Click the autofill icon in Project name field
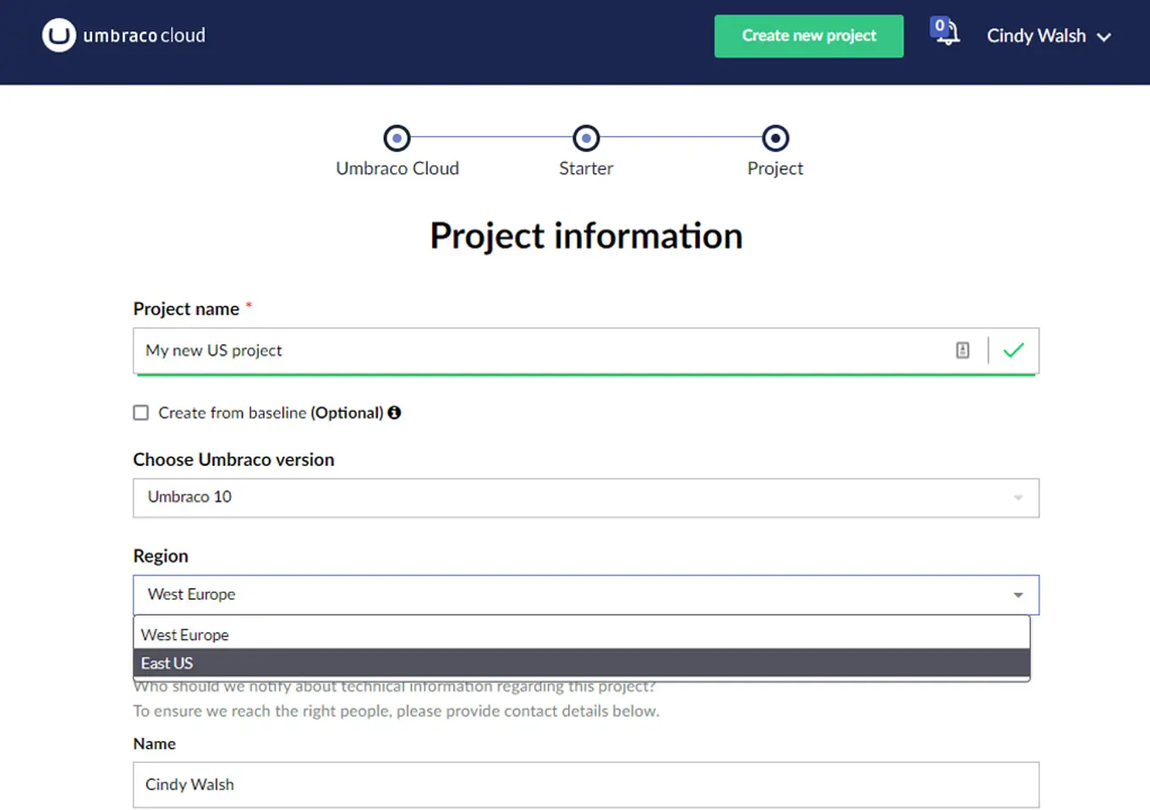This screenshot has width=1150, height=810. [962, 350]
